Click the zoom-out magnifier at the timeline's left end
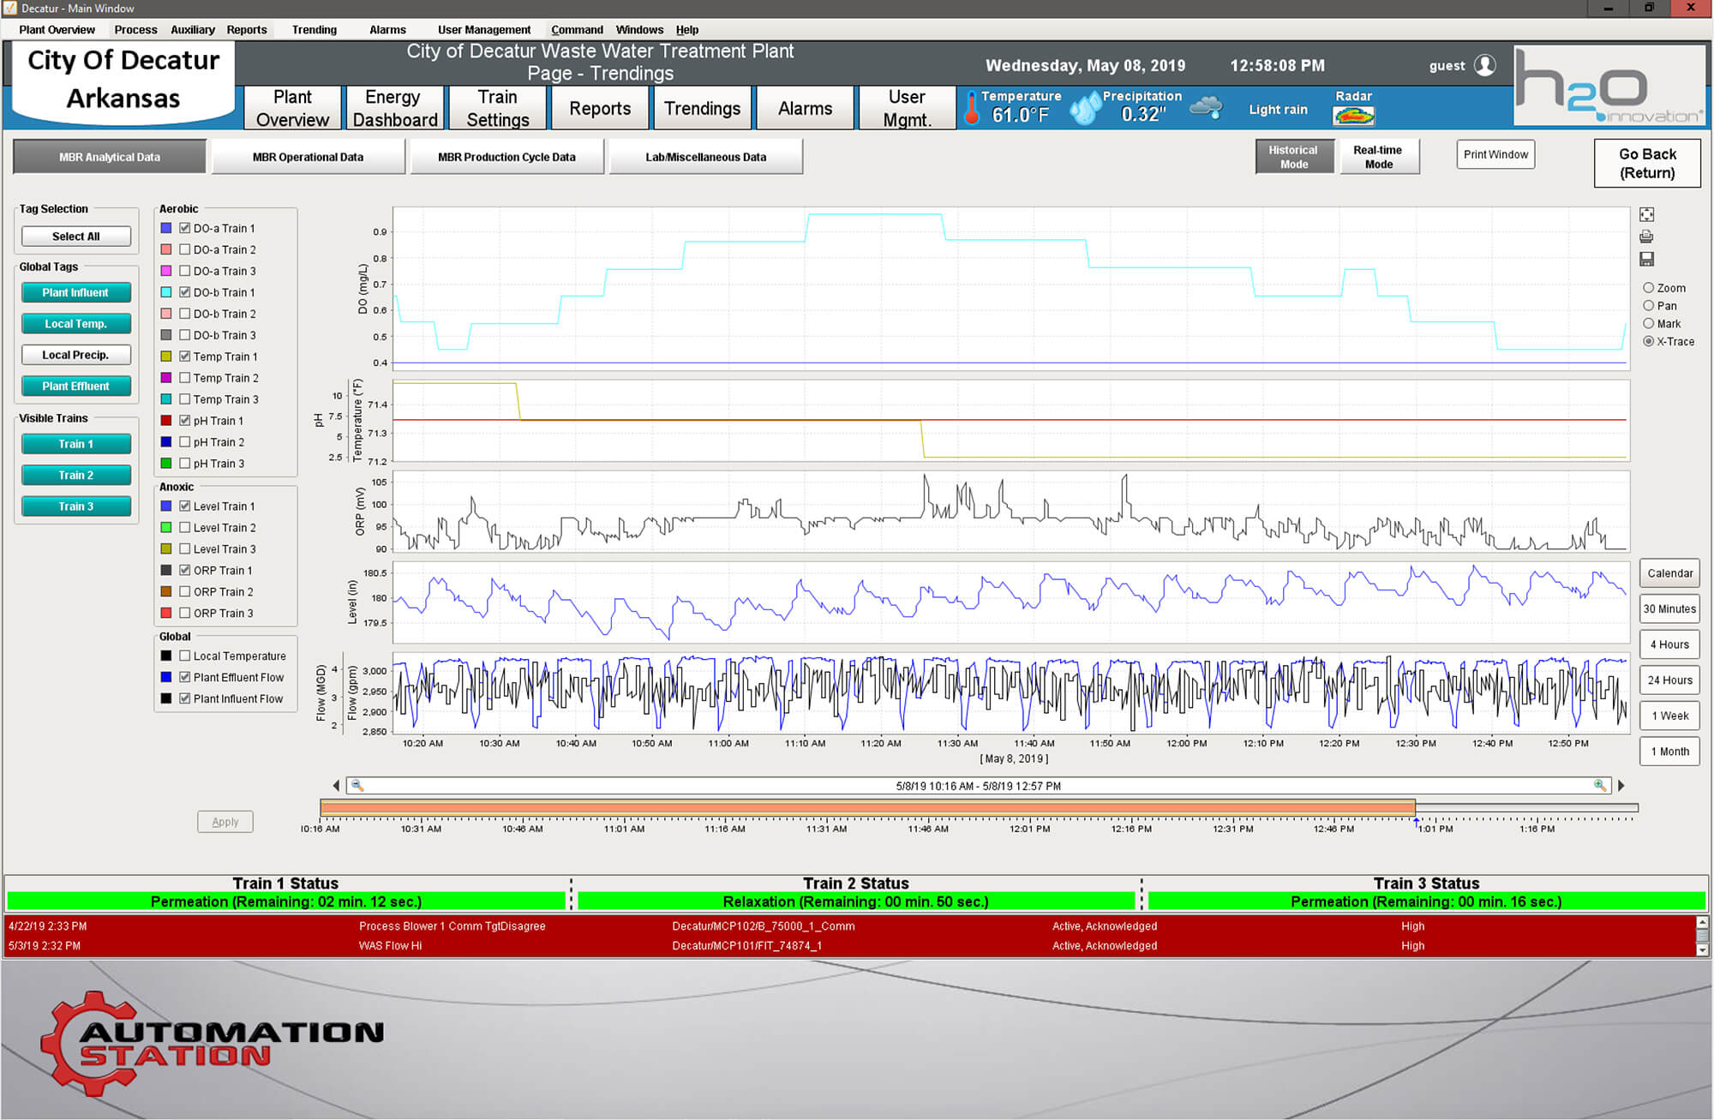 point(357,785)
